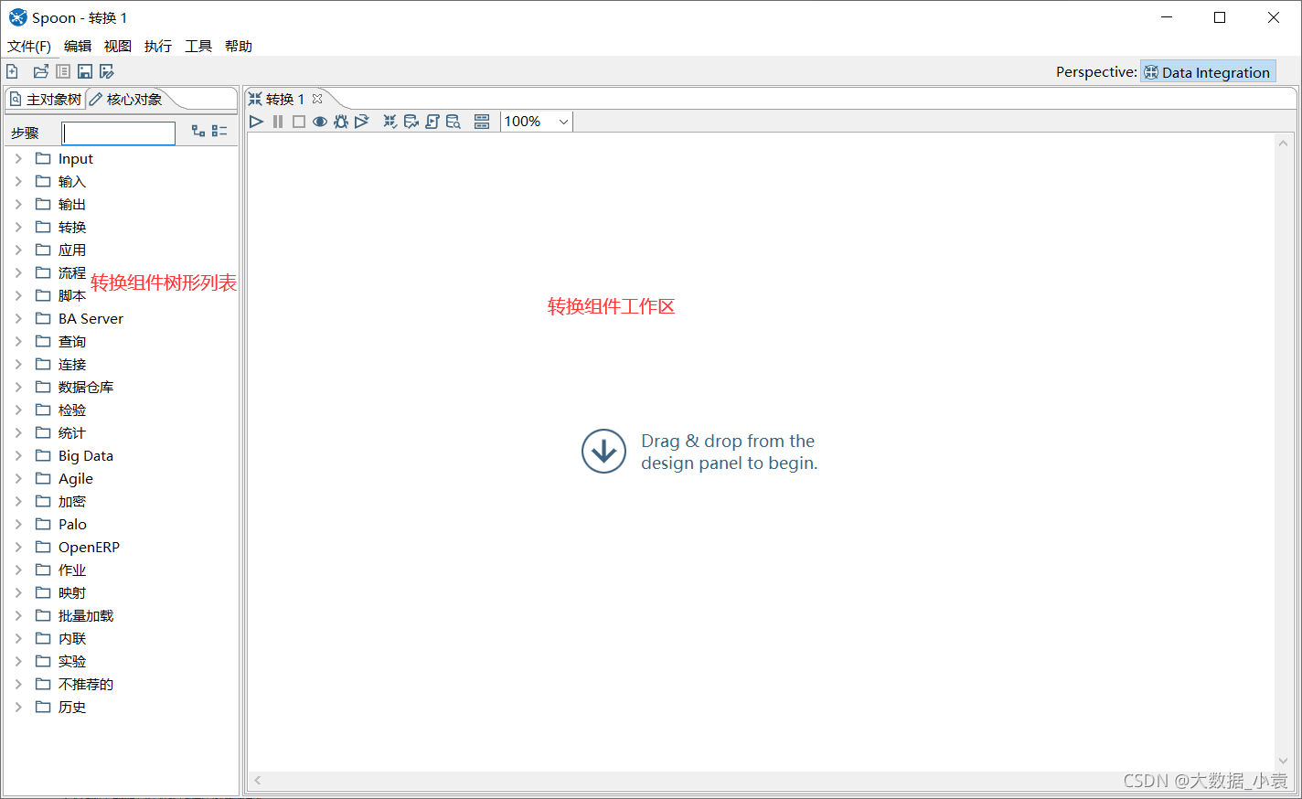The height and width of the screenshot is (799, 1302).
Task: Expand the Input folder
Action: point(18,159)
